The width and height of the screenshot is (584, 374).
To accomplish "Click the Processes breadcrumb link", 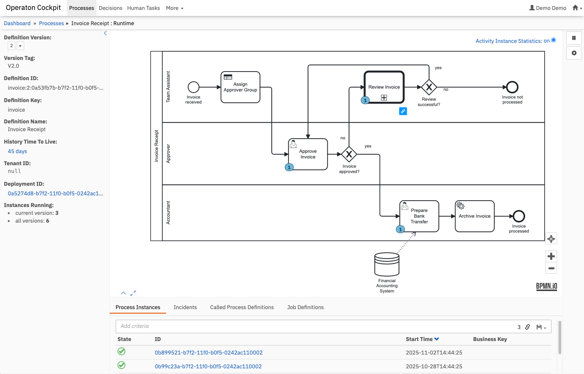I will pyautogui.click(x=51, y=23).
